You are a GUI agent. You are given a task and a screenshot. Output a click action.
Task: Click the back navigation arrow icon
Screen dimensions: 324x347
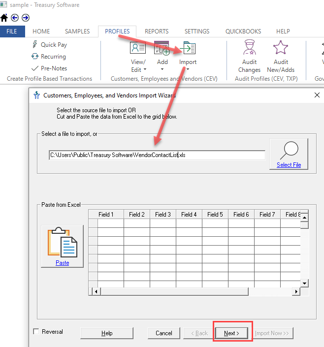coord(15,18)
